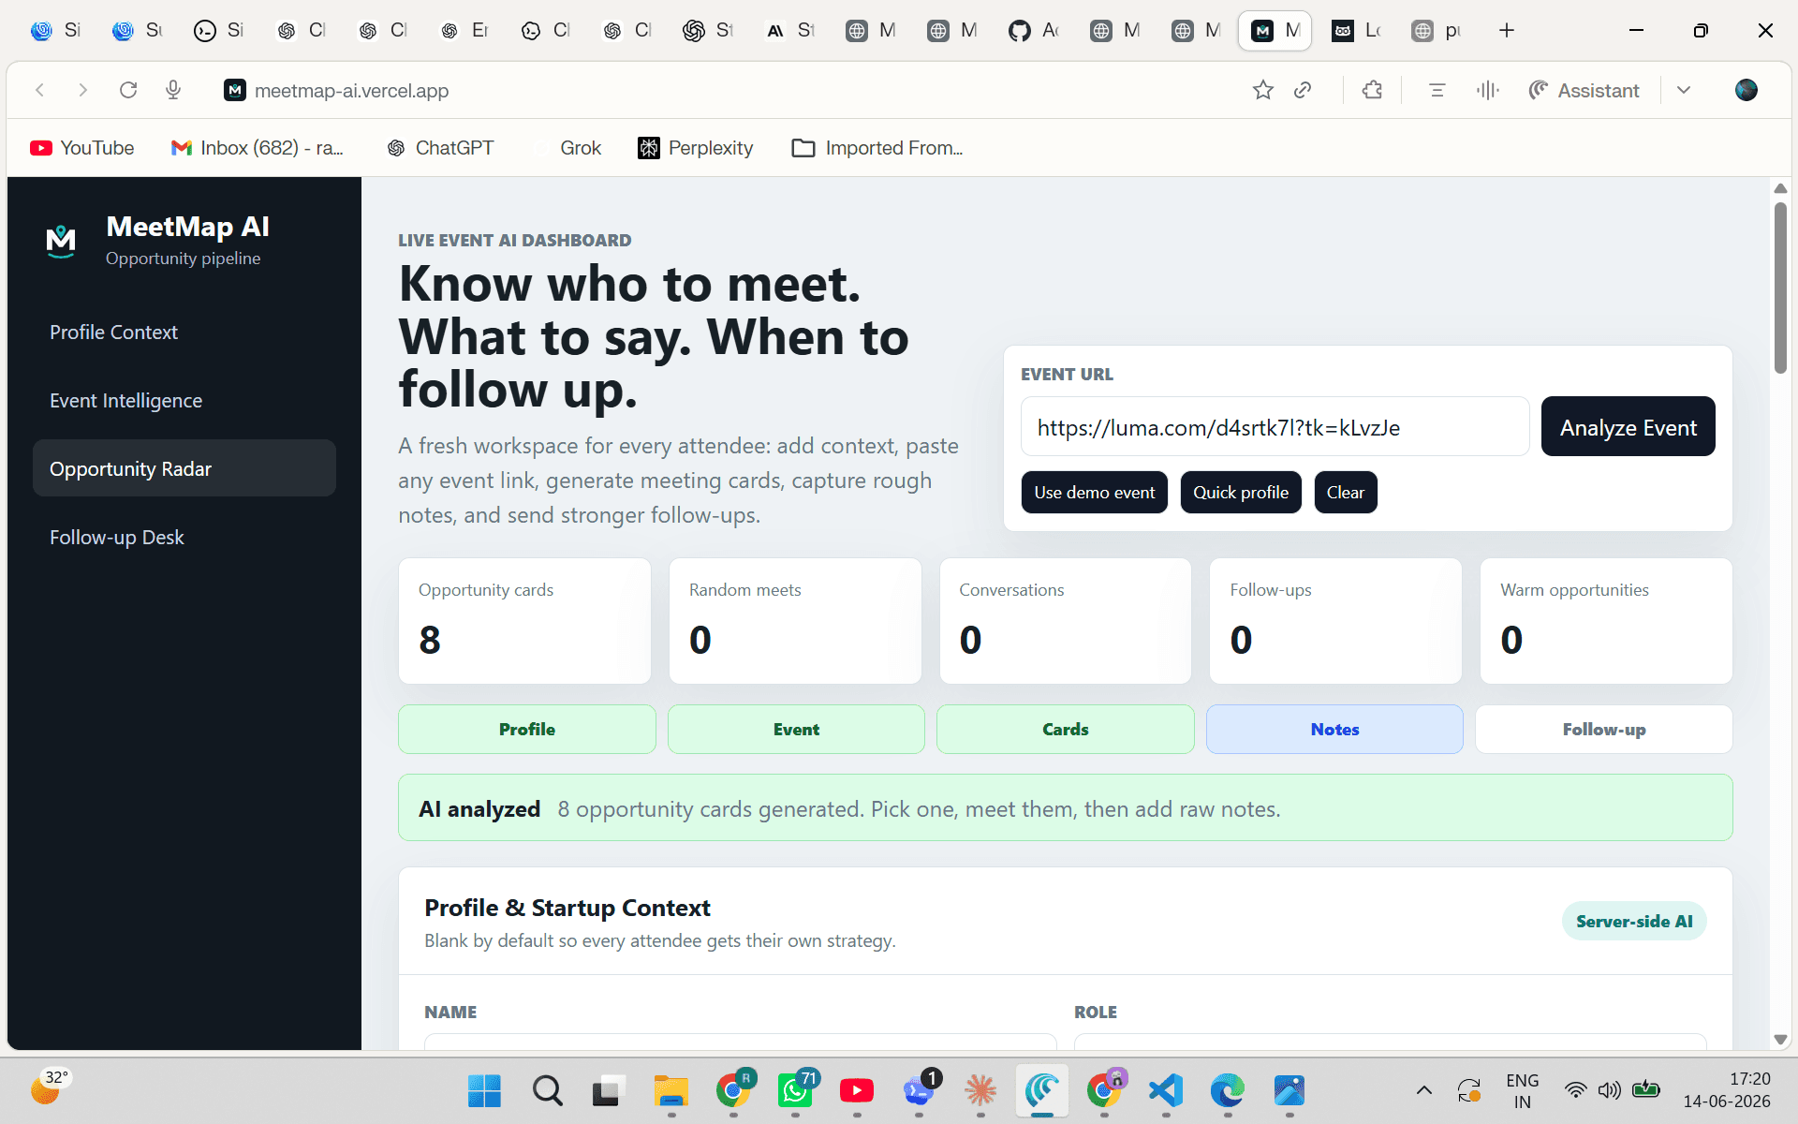Open Task View on the taskbar
Image resolution: width=1798 pixels, height=1124 pixels.
click(x=608, y=1090)
